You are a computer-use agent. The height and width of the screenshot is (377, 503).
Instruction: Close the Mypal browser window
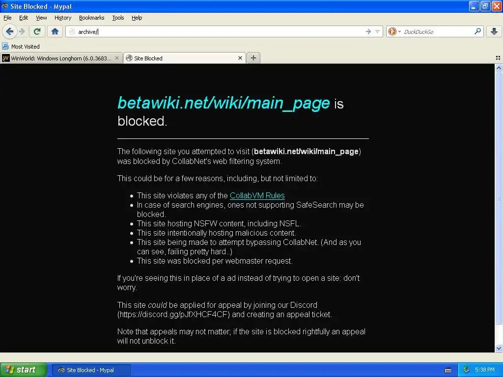(x=497, y=6)
